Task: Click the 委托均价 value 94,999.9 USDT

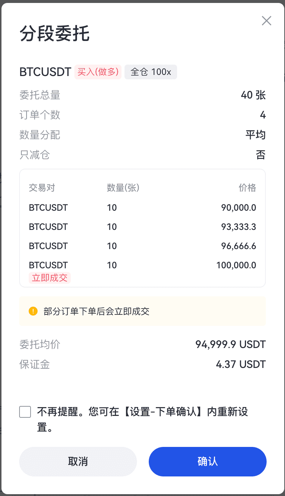Action: [230, 345]
